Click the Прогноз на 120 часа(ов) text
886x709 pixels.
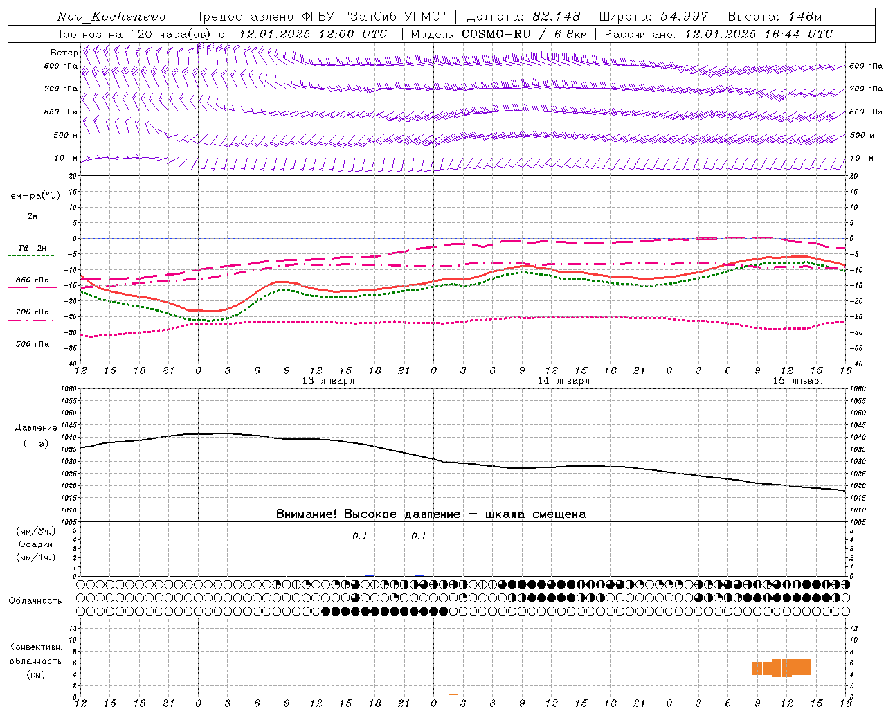click(x=133, y=34)
